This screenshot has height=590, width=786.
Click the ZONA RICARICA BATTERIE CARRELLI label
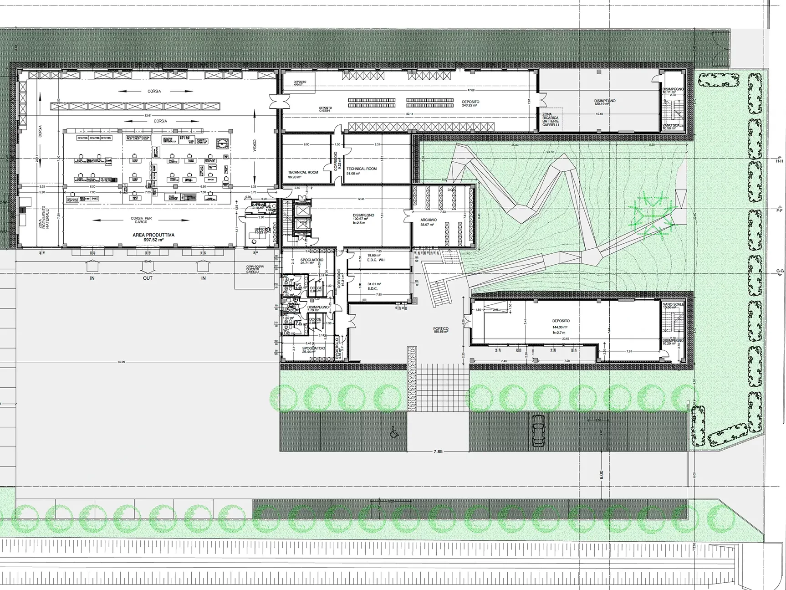550,121
